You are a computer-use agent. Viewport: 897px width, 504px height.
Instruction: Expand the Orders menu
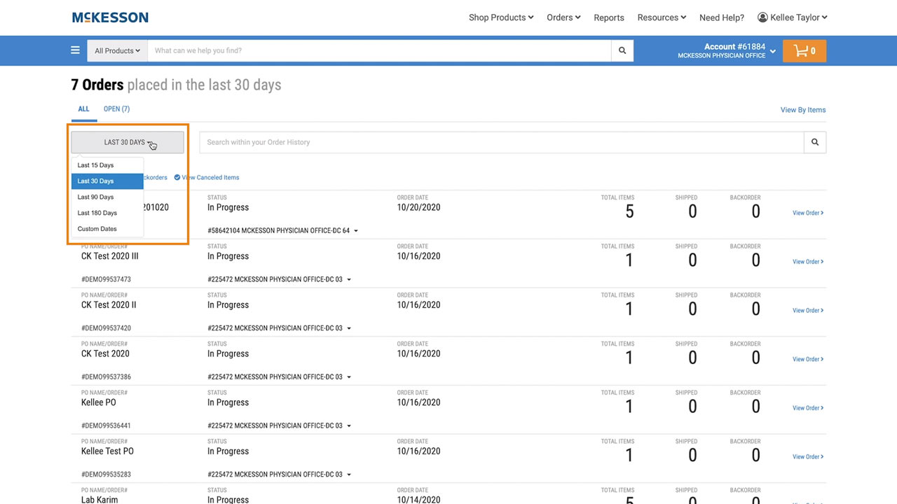[x=563, y=17]
